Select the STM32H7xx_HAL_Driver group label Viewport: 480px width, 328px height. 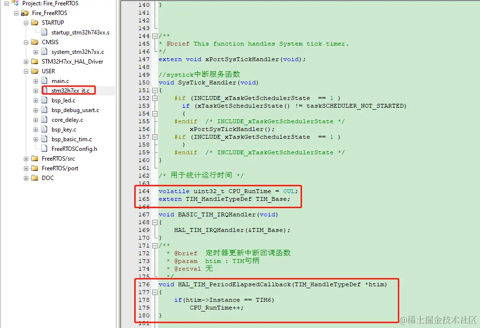(72, 62)
